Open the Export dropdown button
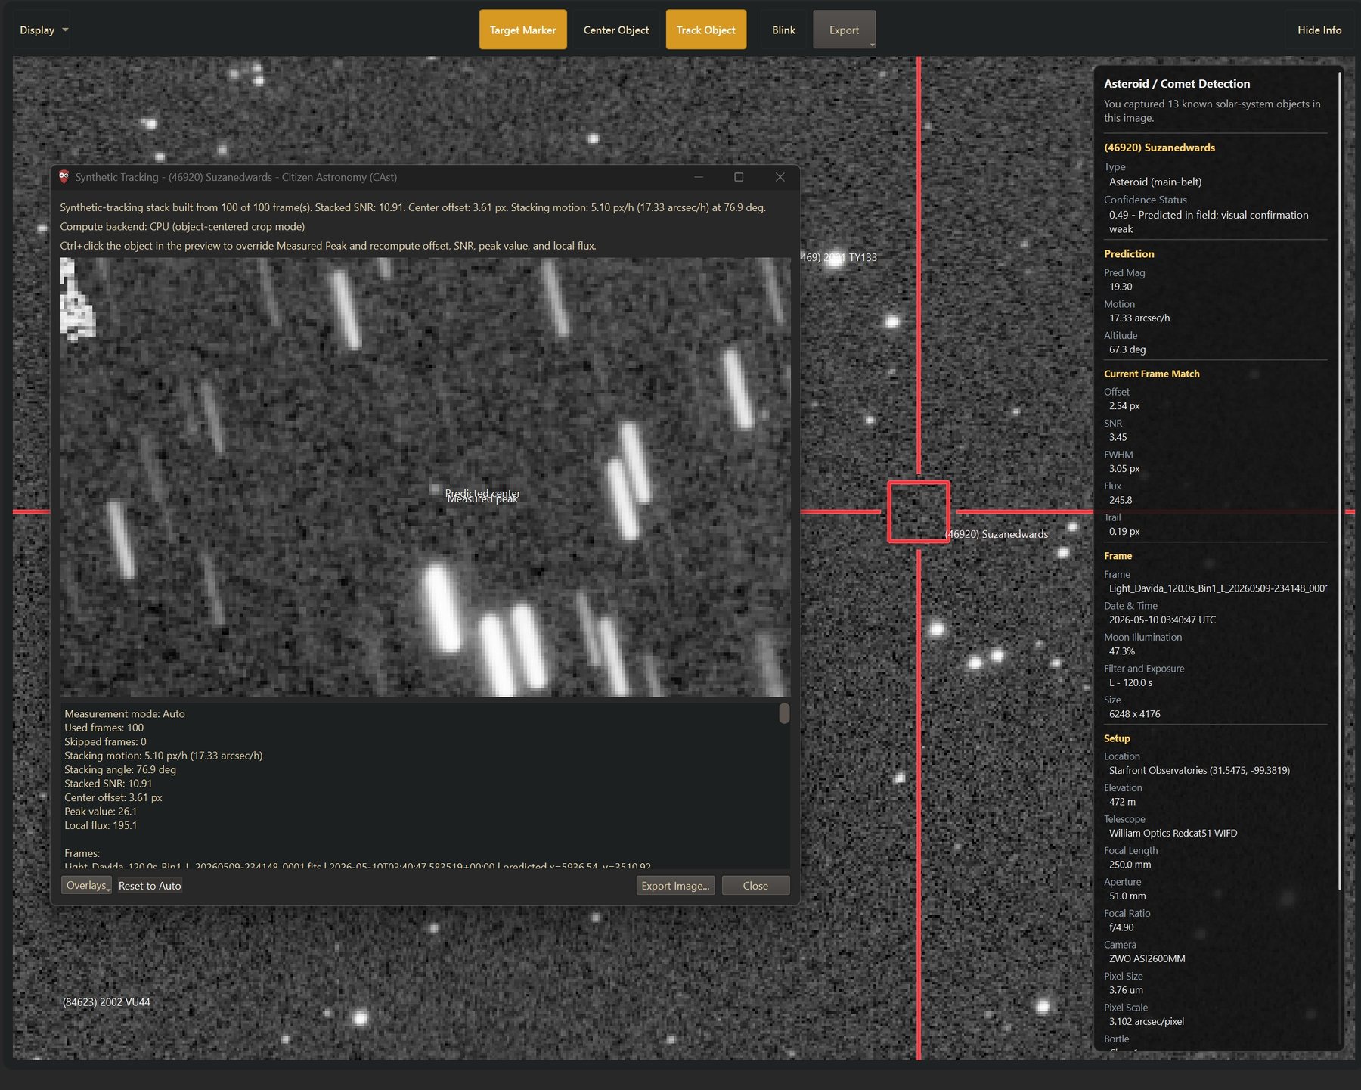The height and width of the screenshot is (1090, 1361). click(x=845, y=30)
